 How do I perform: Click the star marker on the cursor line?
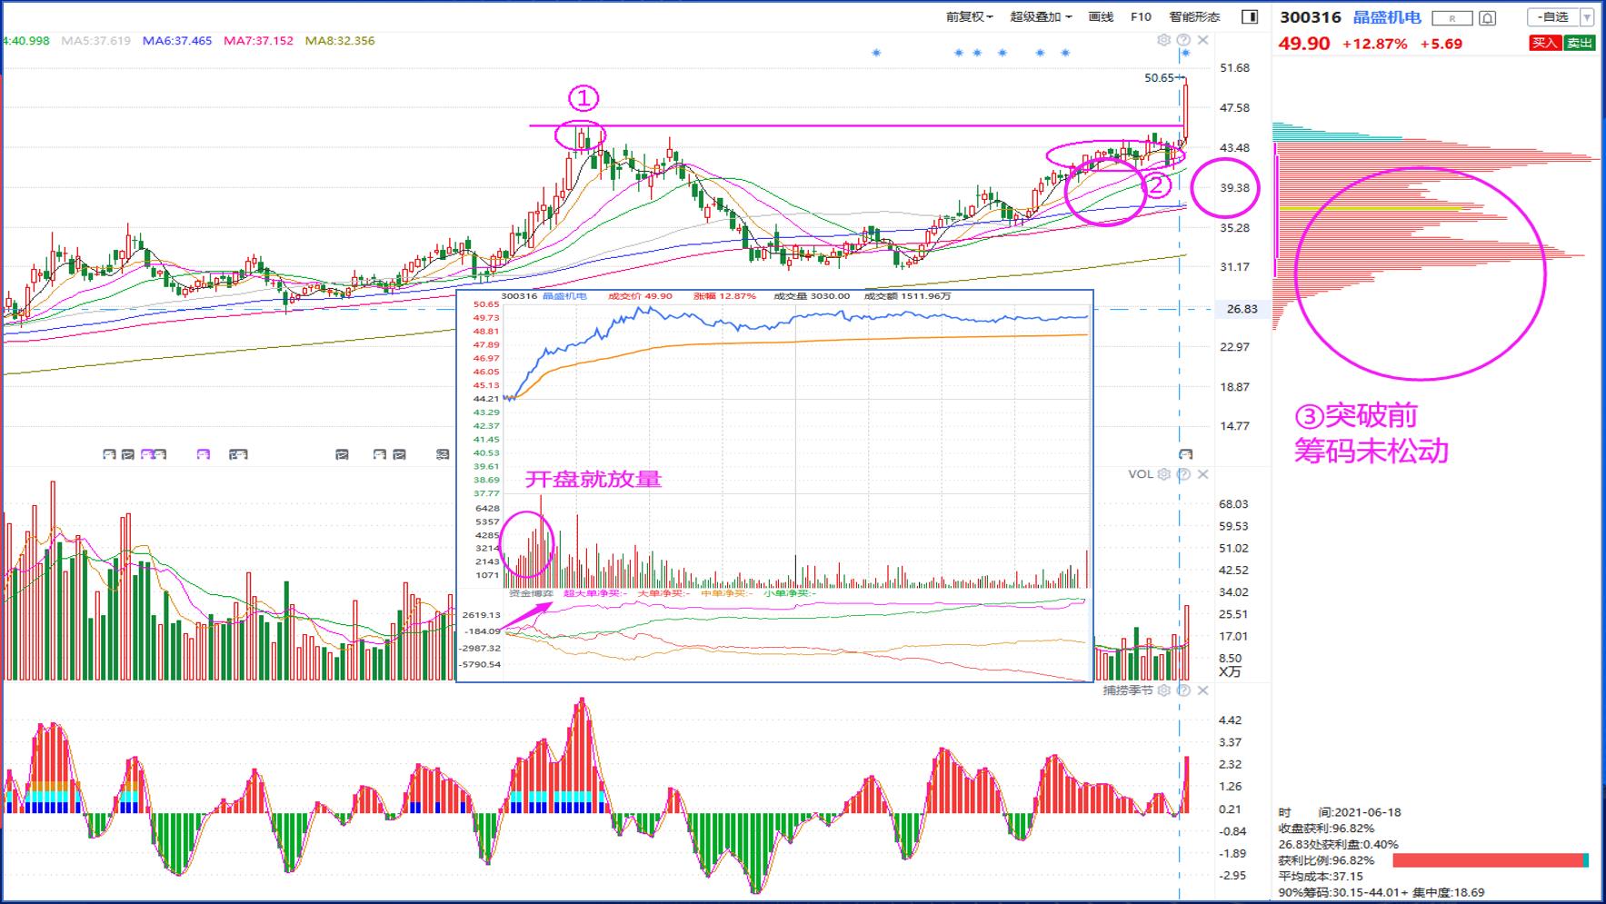(x=1185, y=54)
